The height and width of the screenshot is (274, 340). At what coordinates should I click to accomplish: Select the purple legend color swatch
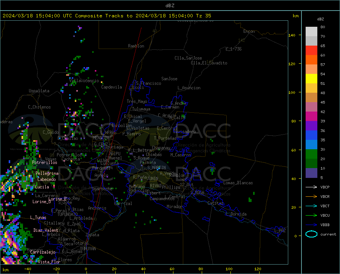point(311,126)
